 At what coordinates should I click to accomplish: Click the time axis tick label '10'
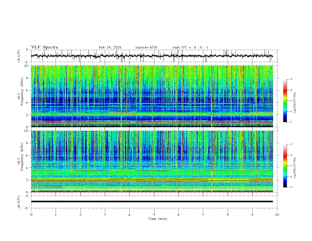(x=277, y=215)
